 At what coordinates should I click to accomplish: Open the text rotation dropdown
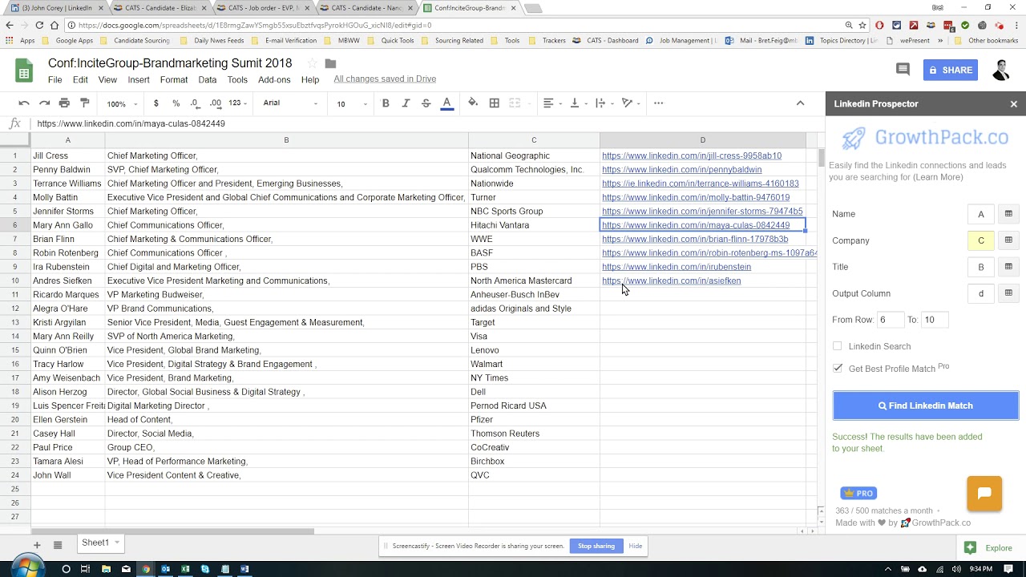click(x=632, y=103)
